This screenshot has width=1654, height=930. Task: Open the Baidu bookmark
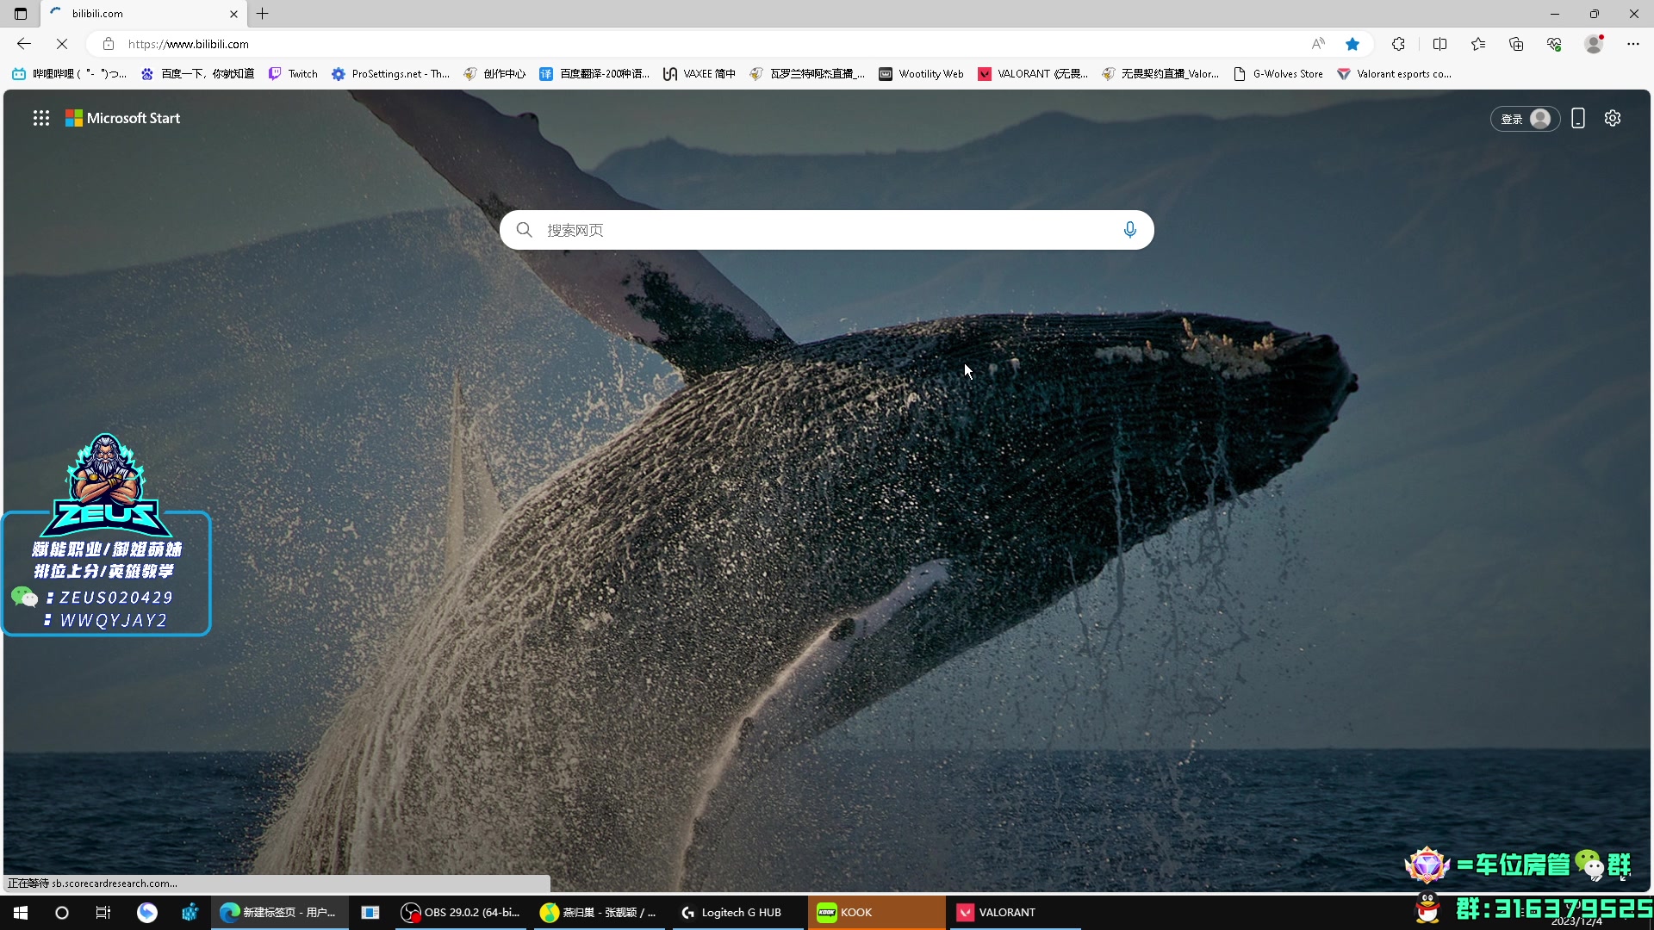[197, 74]
